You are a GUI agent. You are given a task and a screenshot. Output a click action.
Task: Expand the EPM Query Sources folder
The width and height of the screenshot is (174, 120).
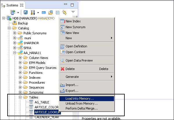(20, 67)
